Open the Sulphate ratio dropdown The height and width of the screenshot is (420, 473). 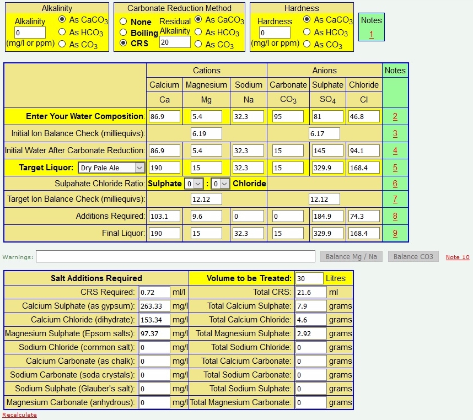click(194, 184)
